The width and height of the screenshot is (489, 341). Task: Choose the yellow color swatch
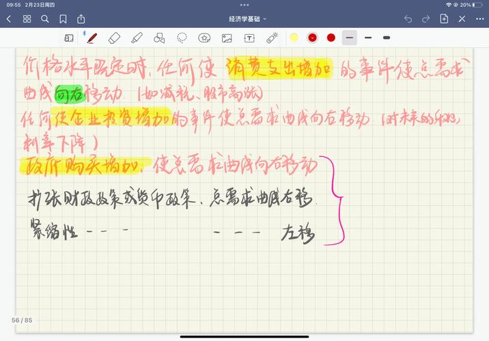pos(294,38)
